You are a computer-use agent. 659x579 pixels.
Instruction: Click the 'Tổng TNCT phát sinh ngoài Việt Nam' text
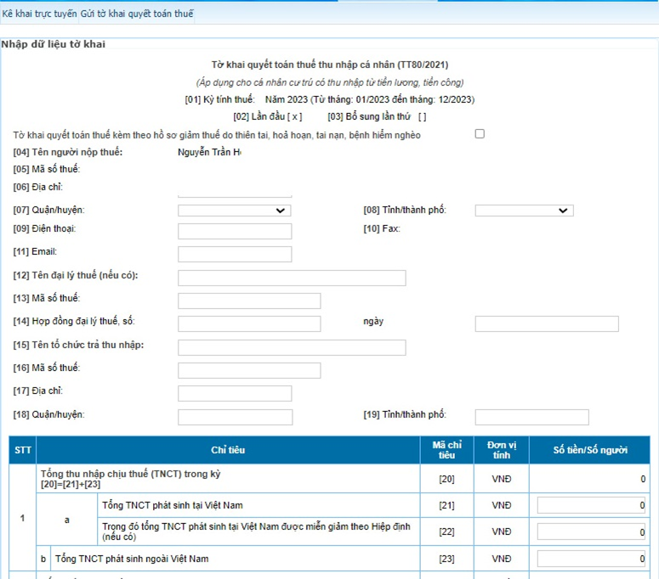click(132, 559)
